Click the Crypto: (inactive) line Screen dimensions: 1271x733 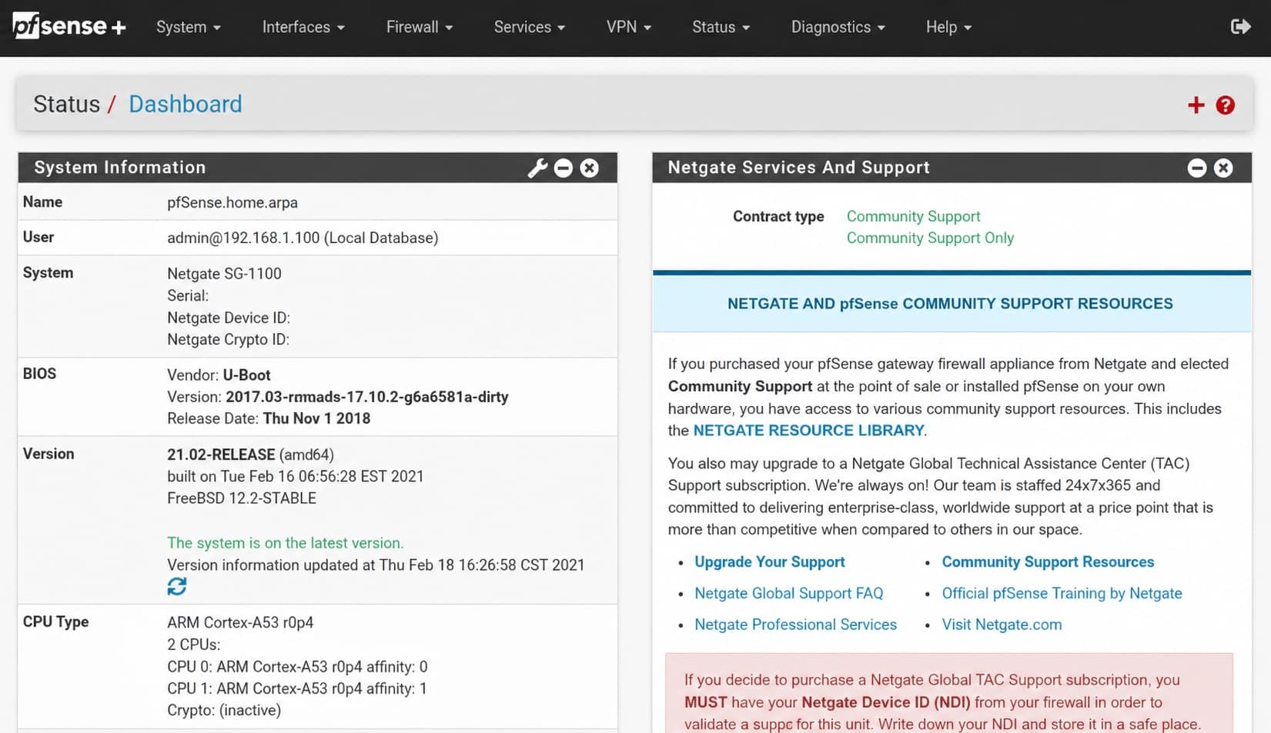coord(224,711)
